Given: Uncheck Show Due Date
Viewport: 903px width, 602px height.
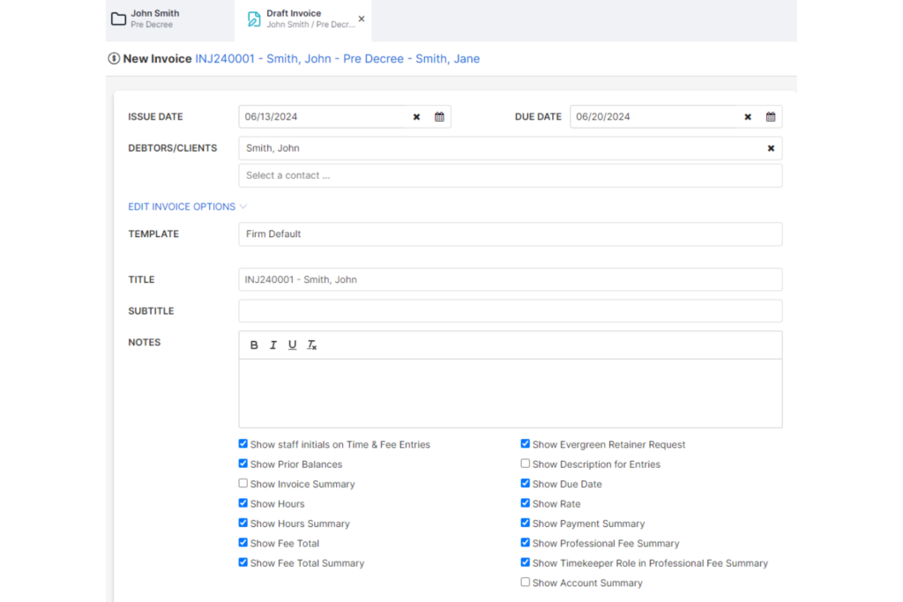Looking at the screenshot, I should [526, 483].
